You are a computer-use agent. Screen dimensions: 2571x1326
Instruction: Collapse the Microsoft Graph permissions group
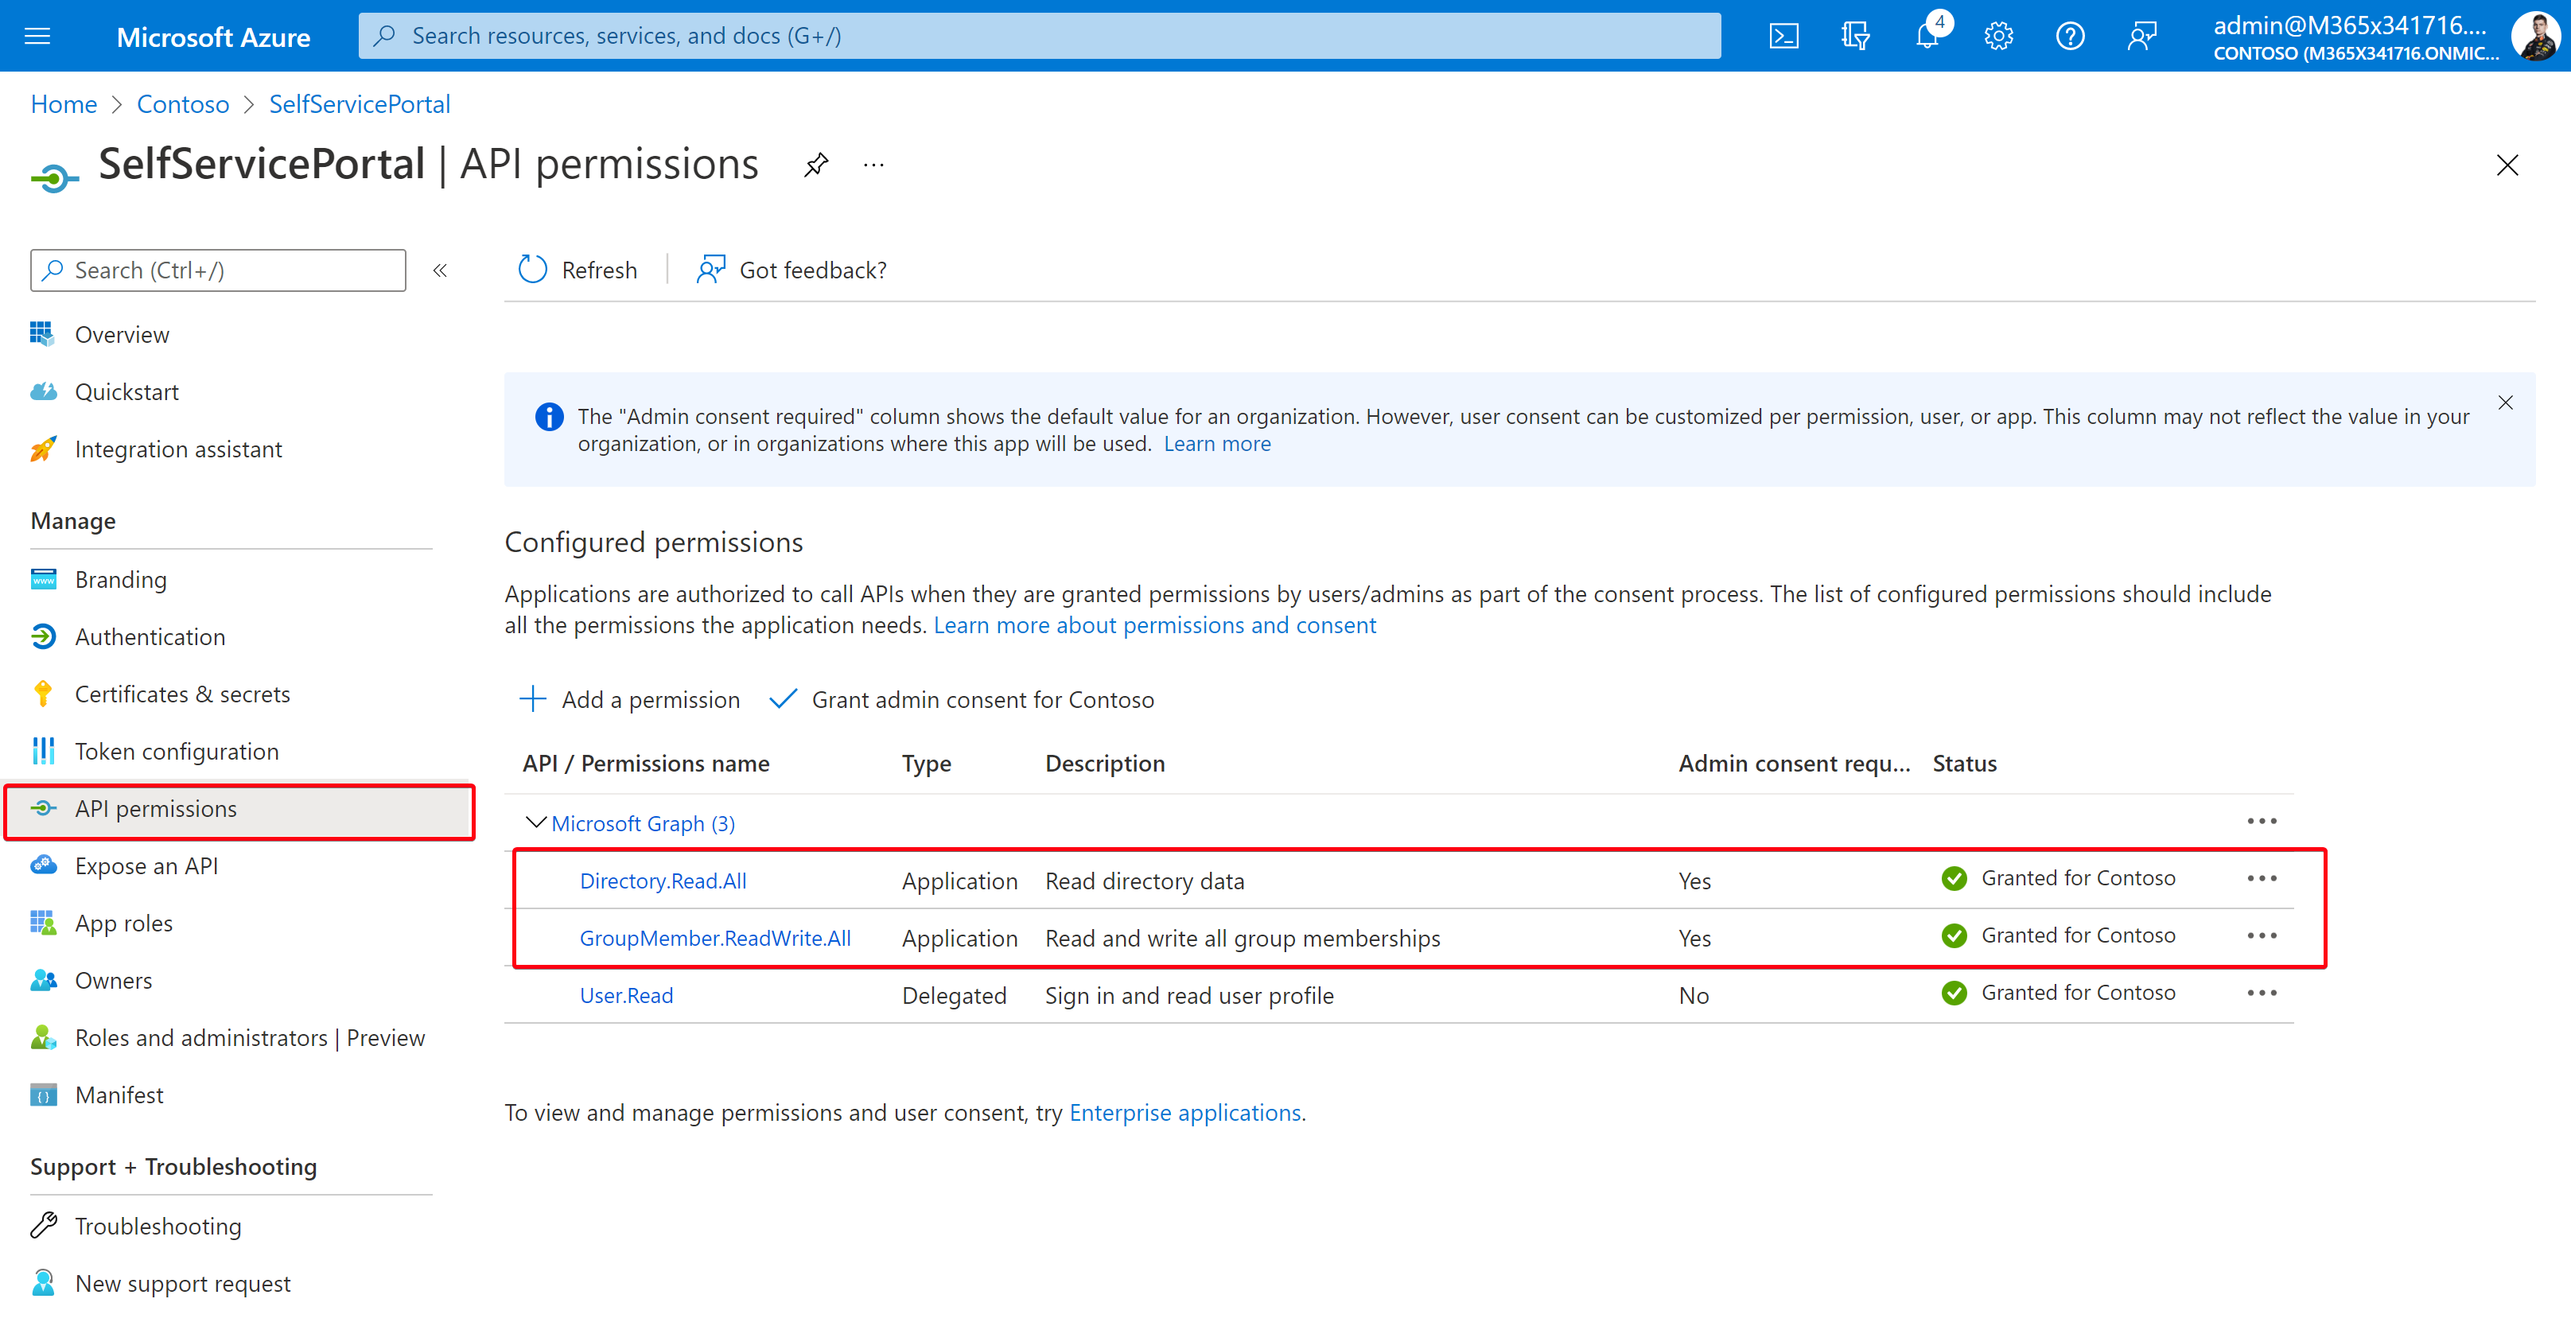point(536,822)
